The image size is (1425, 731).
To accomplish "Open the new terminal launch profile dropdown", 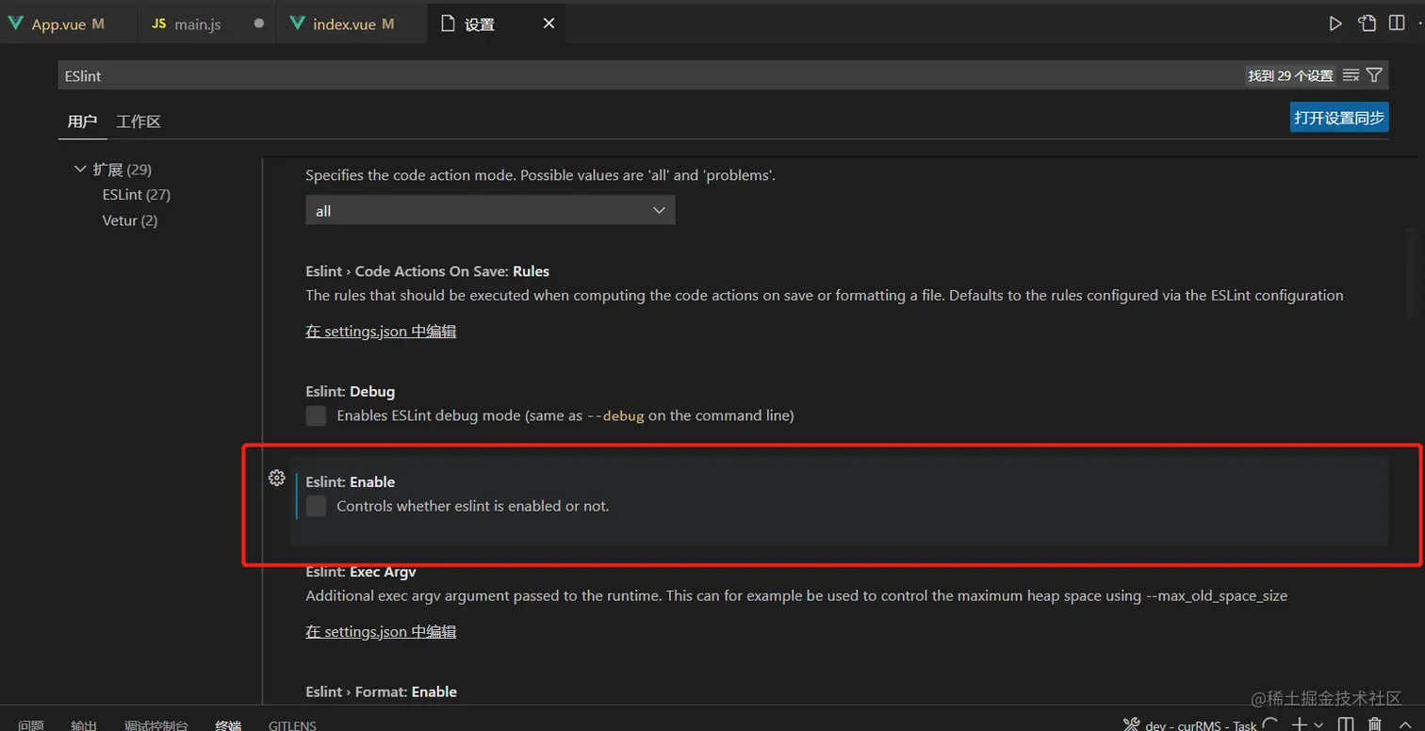I will [x=1318, y=724].
